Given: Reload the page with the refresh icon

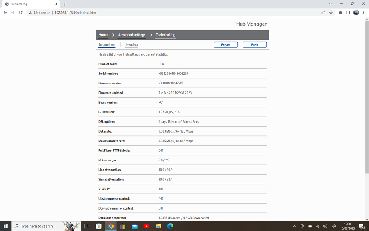Looking at the screenshot, I should [x=21, y=13].
